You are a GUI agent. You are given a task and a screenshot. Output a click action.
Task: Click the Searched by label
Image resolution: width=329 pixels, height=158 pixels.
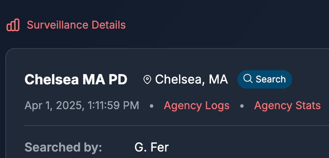point(63,147)
